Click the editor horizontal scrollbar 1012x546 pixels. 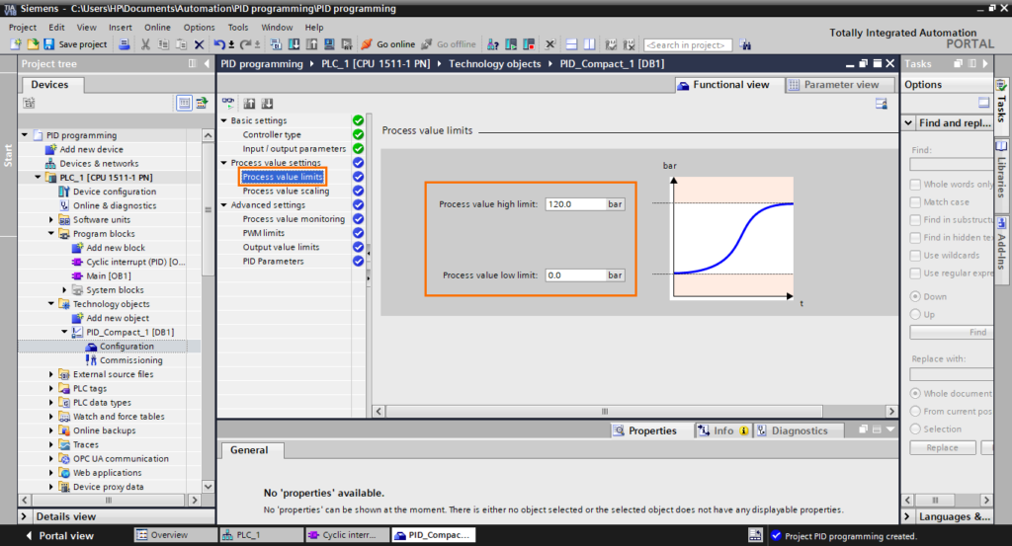point(604,412)
